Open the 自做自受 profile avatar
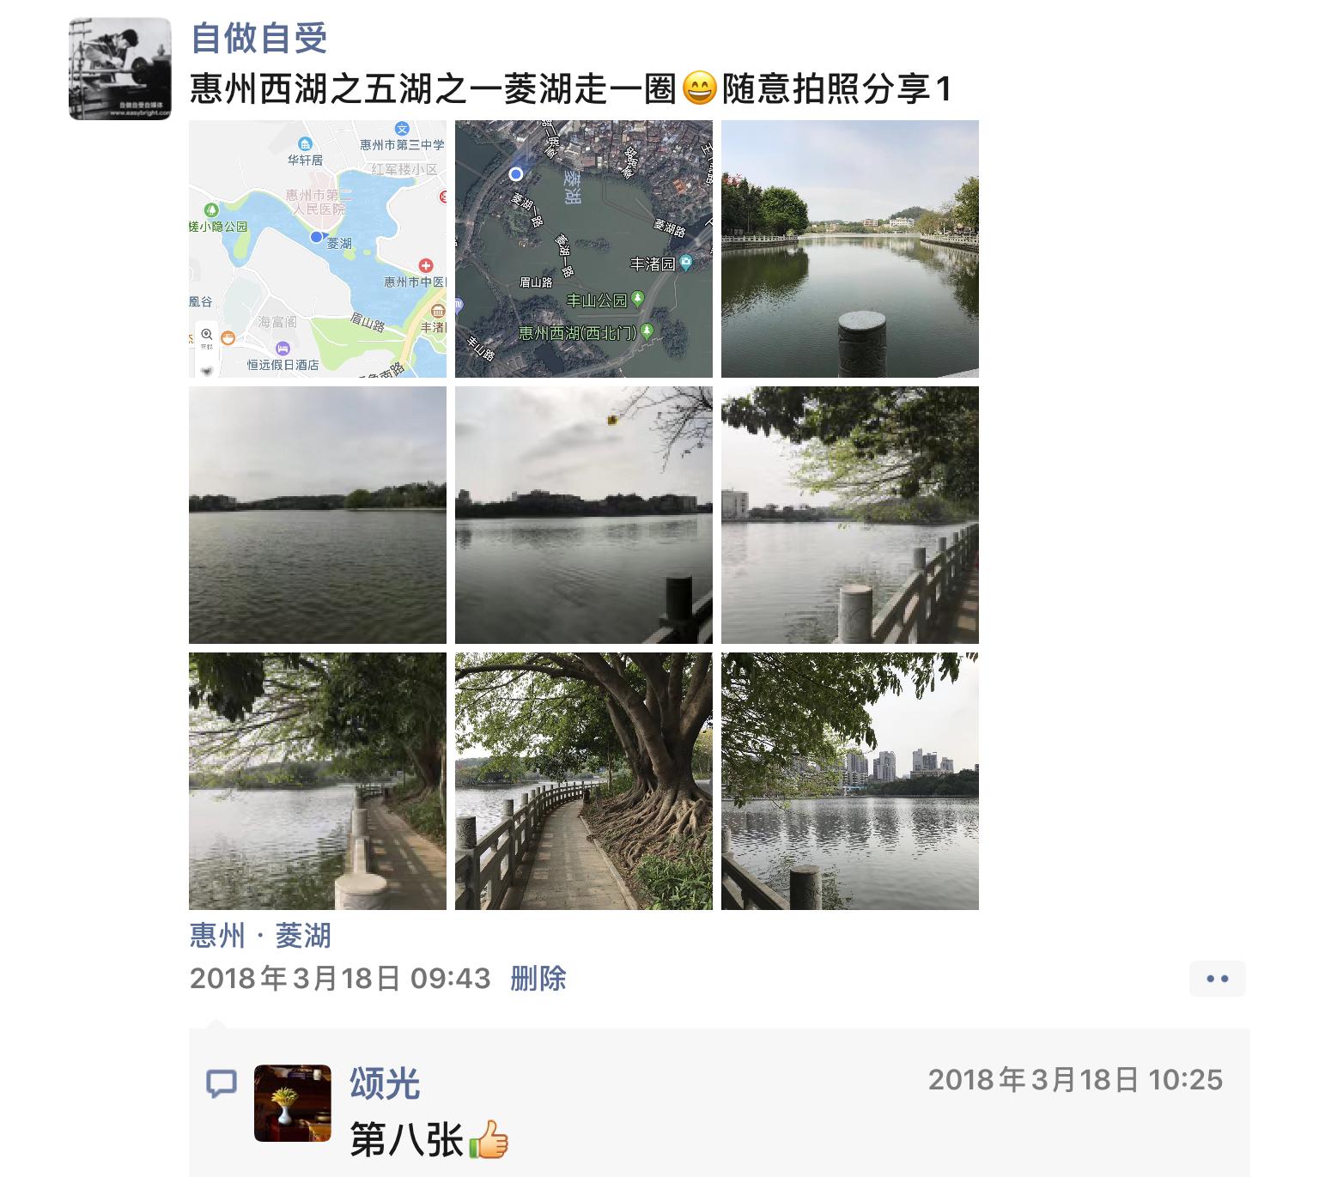 click(x=120, y=69)
